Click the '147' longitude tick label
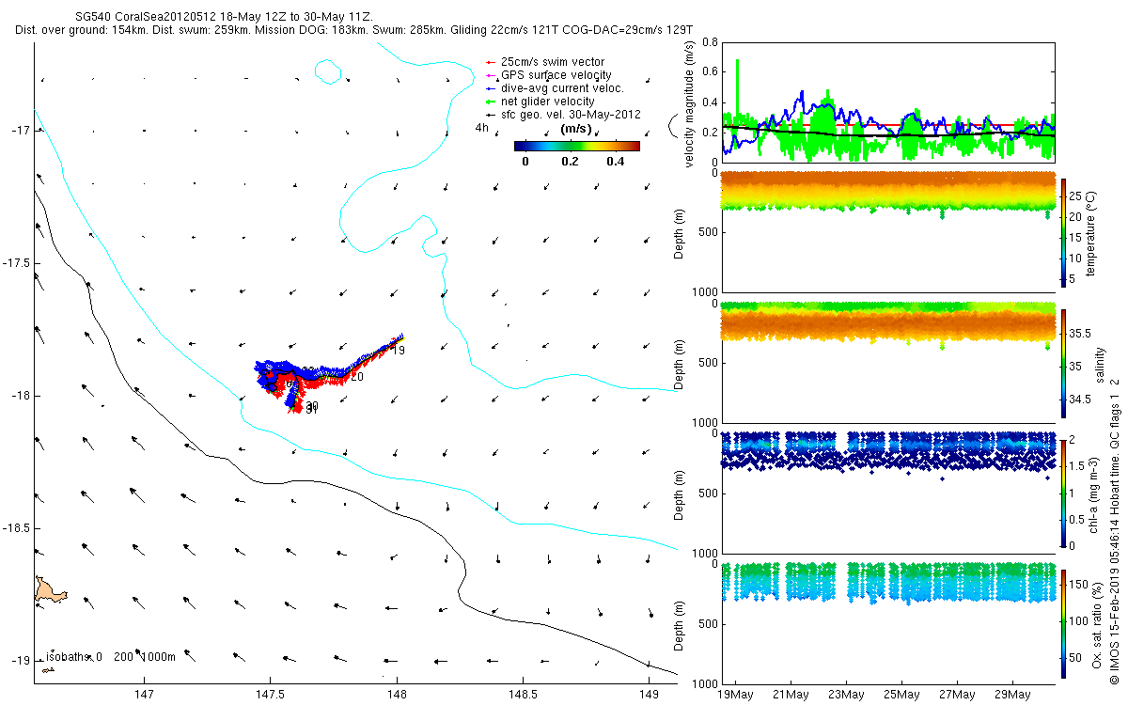The width and height of the screenshot is (1128, 705). [144, 695]
